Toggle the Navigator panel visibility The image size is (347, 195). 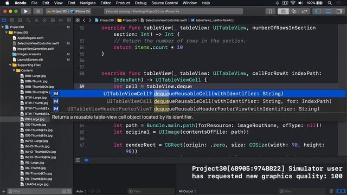pos(318,11)
